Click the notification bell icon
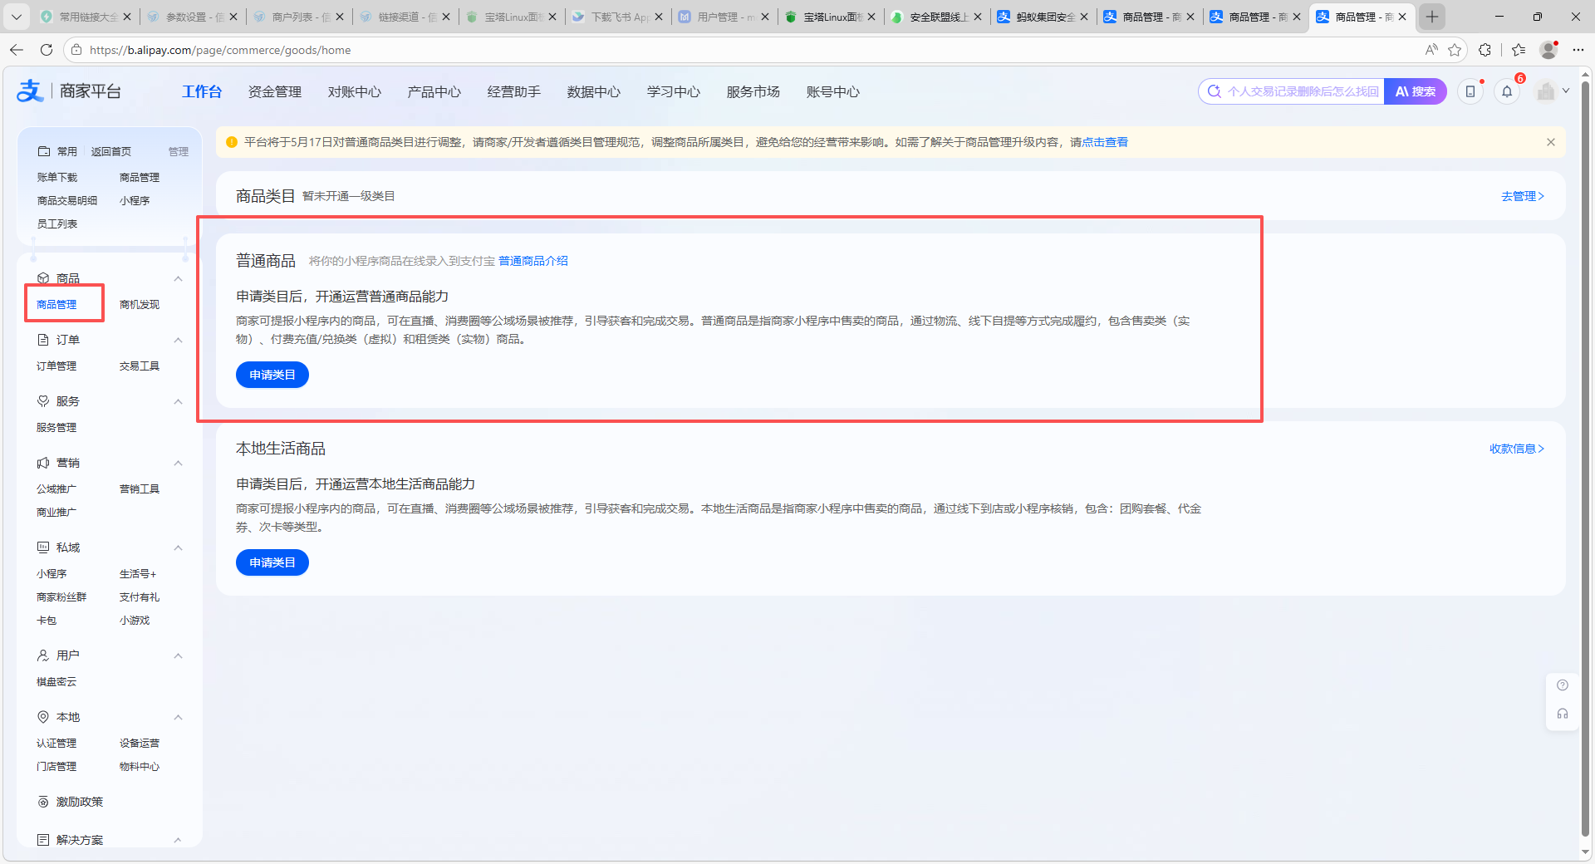The image size is (1595, 864). (1507, 91)
